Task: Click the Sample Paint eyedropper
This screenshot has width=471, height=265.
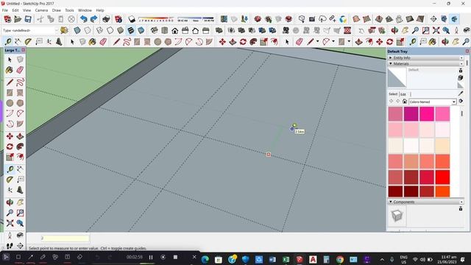Action: coord(461,93)
